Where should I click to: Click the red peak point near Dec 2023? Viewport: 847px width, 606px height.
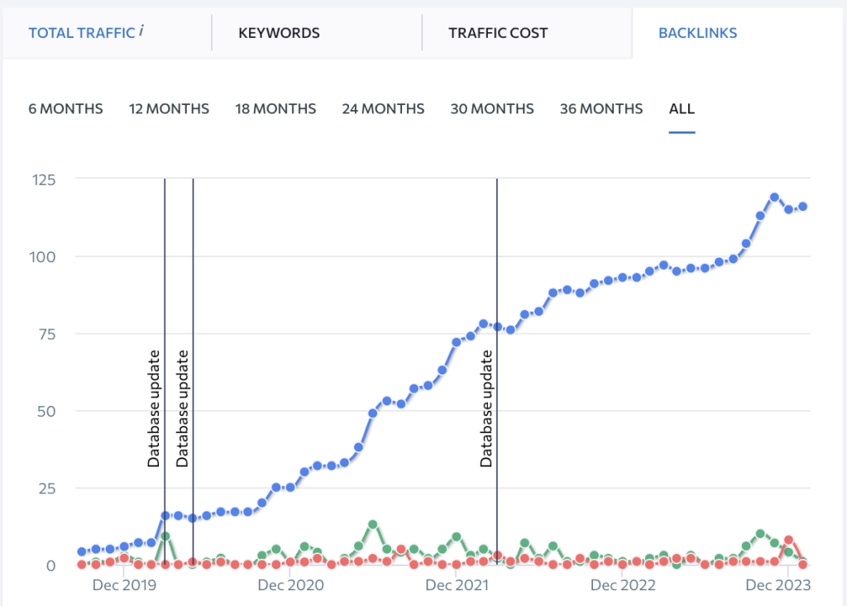point(788,540)
